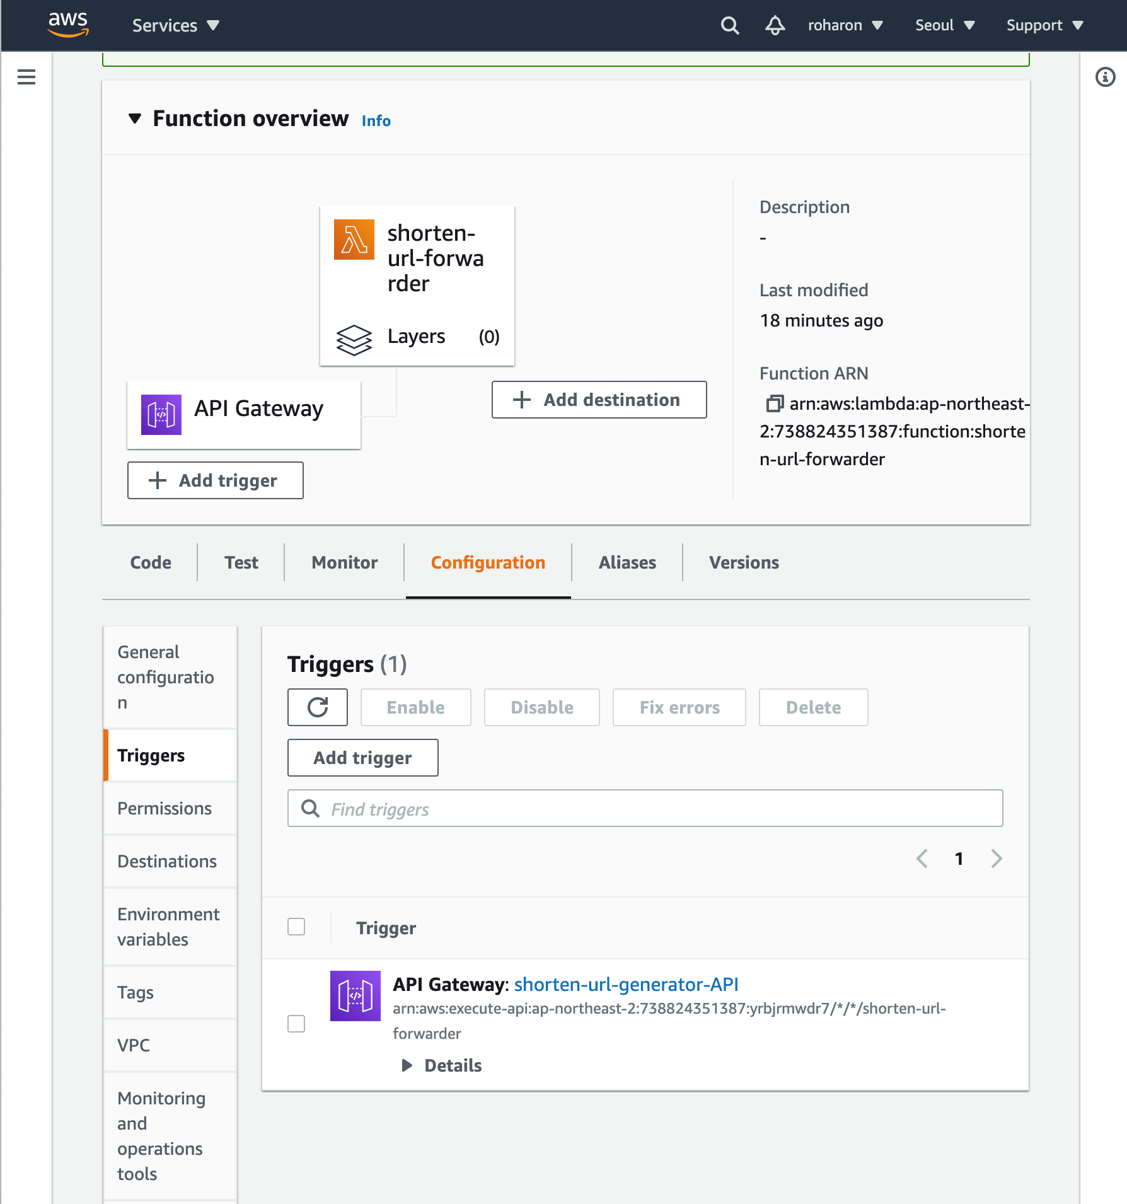Expand the trigger Details section
Screen dimensions: 1127x1204
click(x=442, y=1065)
